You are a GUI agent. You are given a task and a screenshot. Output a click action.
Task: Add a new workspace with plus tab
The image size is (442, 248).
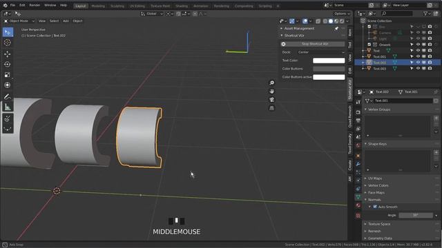pos(278,6)
